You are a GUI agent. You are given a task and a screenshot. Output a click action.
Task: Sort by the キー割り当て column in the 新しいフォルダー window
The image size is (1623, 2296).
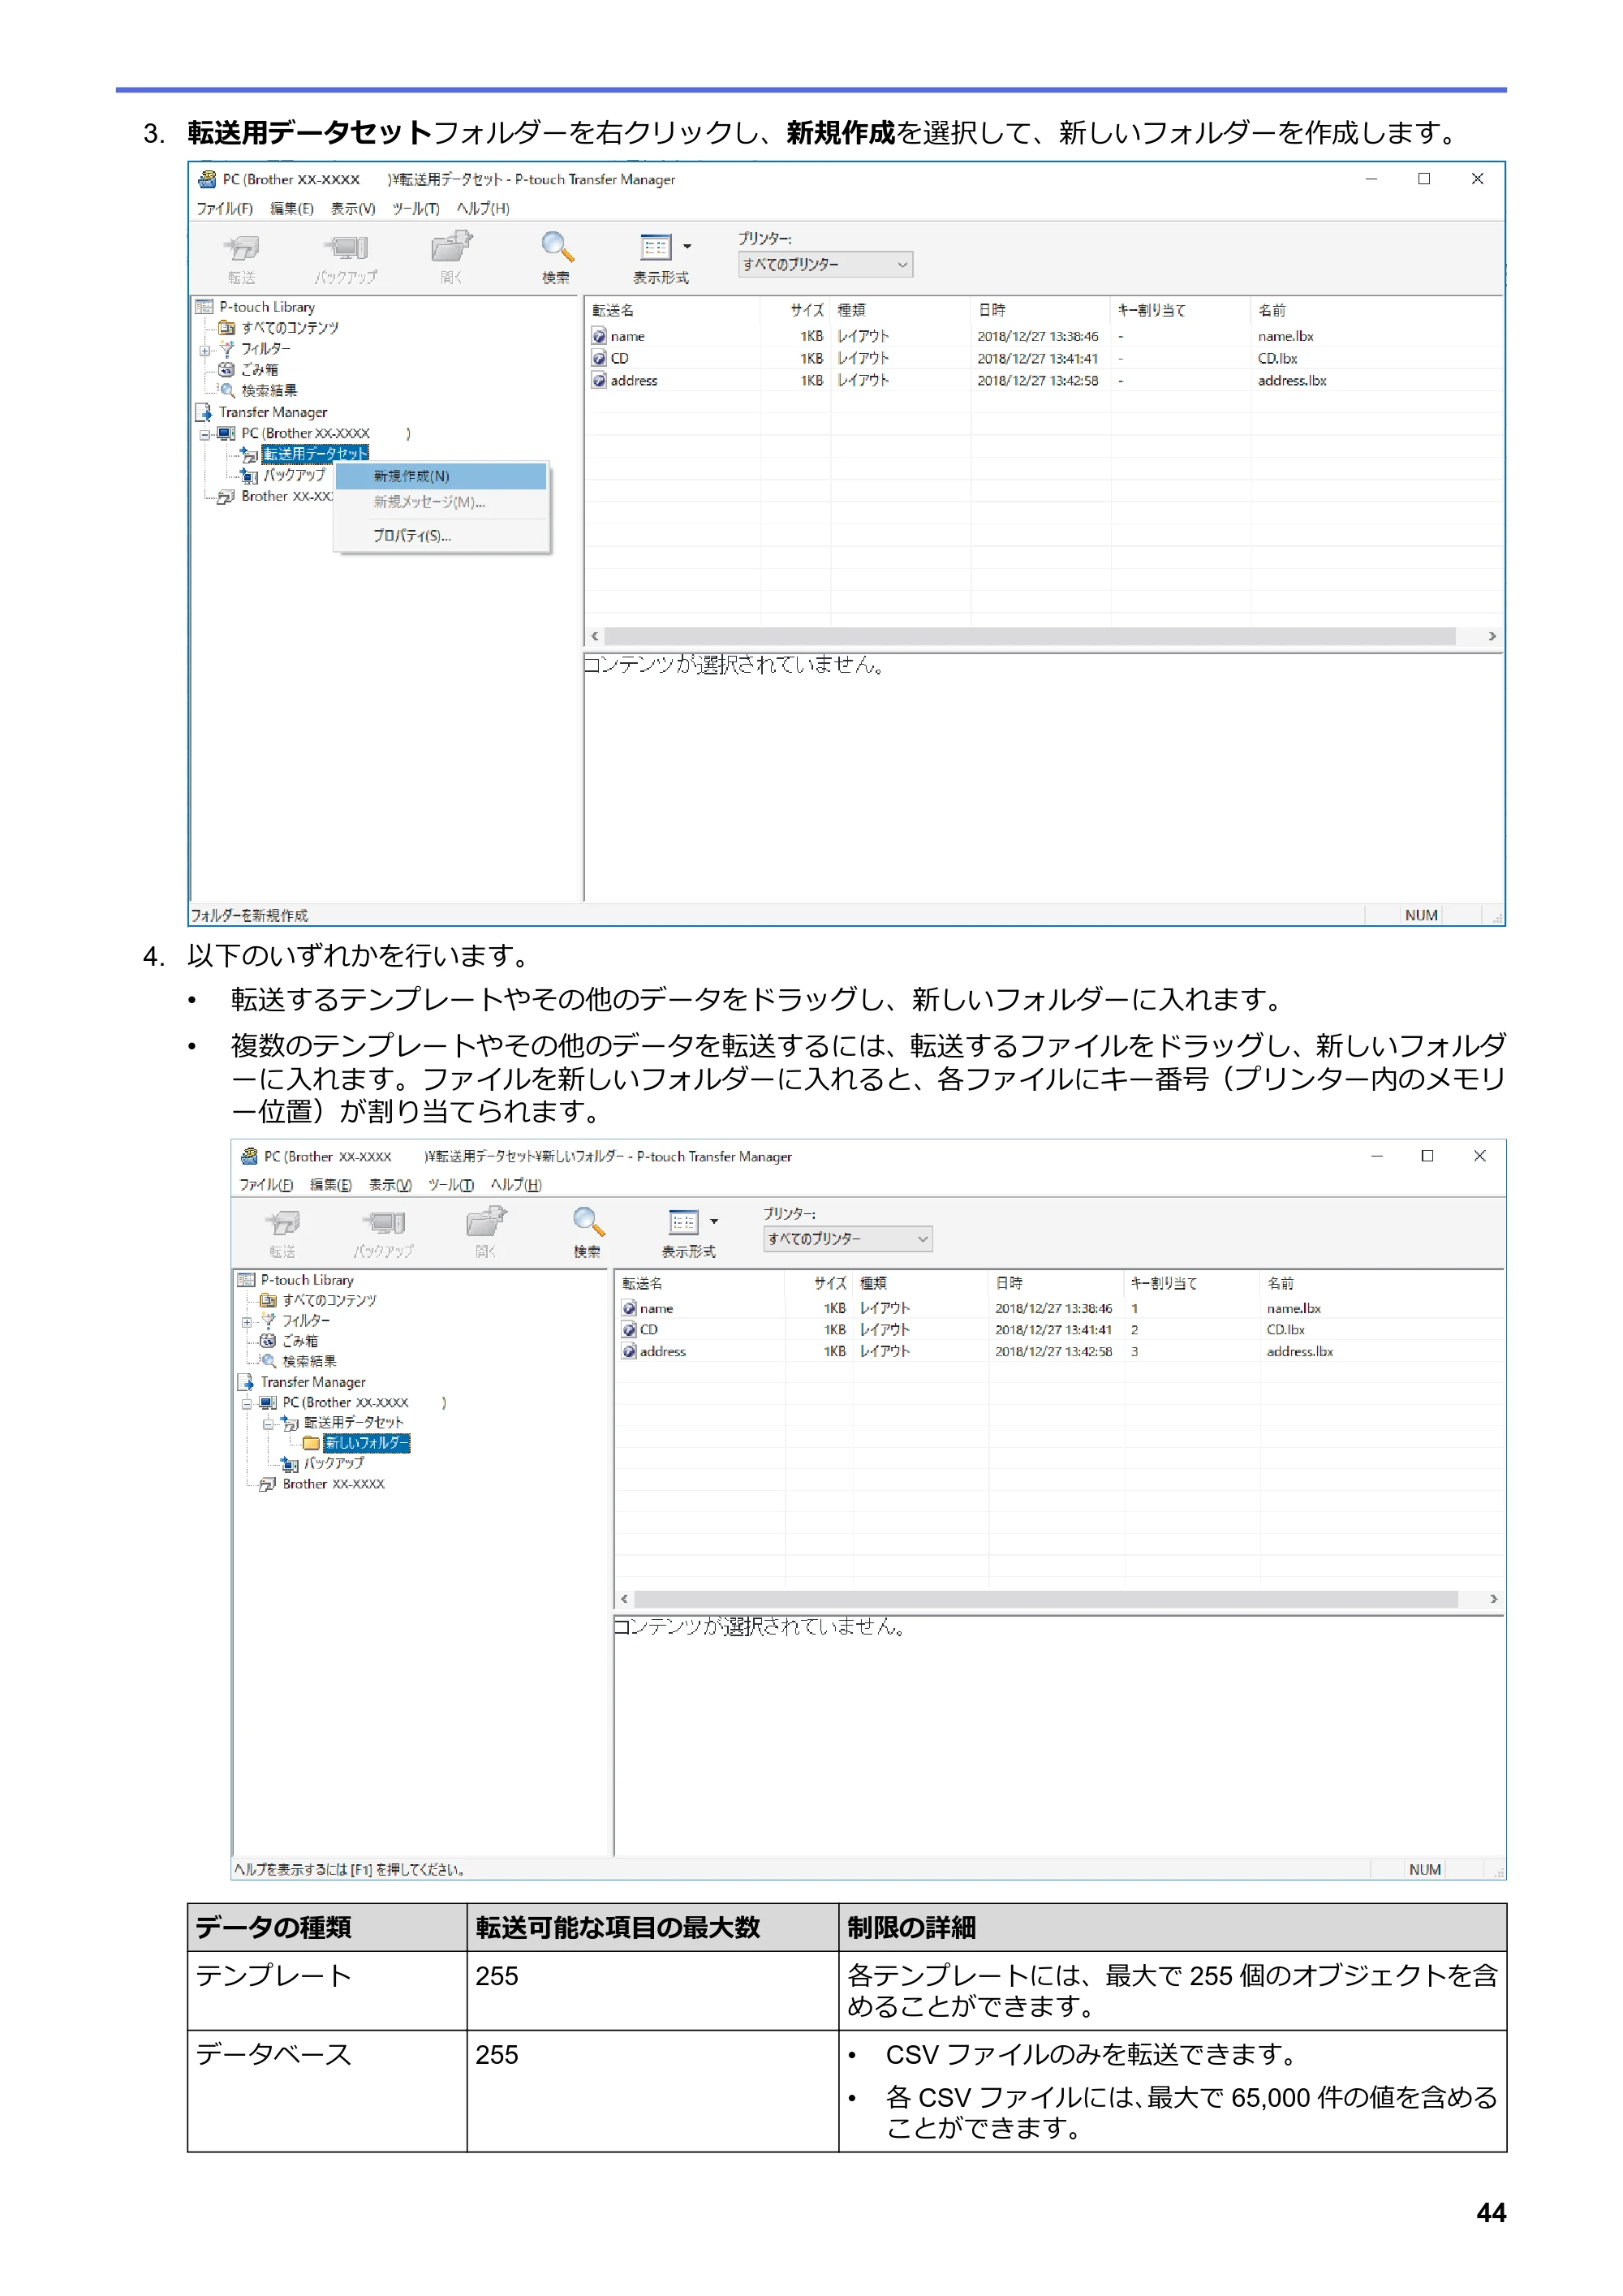click(1192, 1283)
